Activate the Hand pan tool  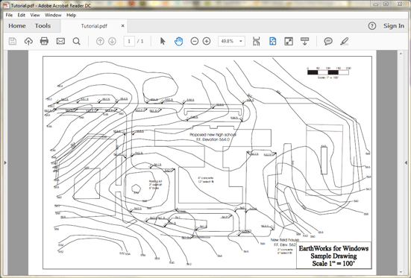179,41
